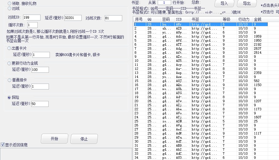Sort by the 书签 column header

(205, 19)
